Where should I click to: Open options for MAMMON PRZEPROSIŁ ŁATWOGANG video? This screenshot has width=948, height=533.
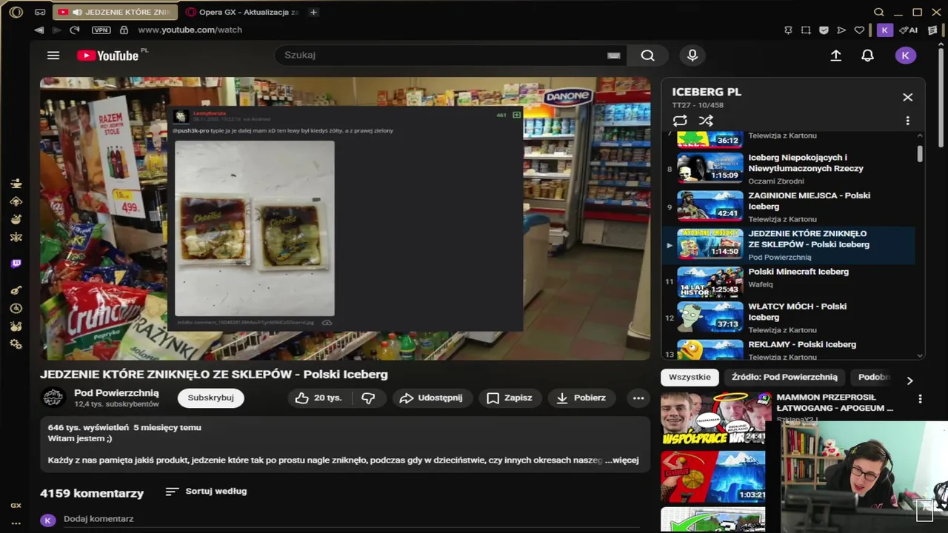(920, 399)
